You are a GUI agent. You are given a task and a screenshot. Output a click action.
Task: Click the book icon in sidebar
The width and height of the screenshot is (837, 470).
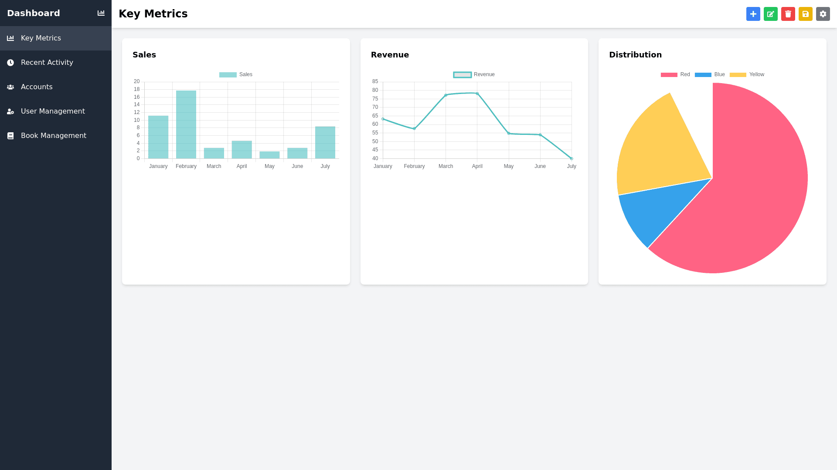pos(10,136)
